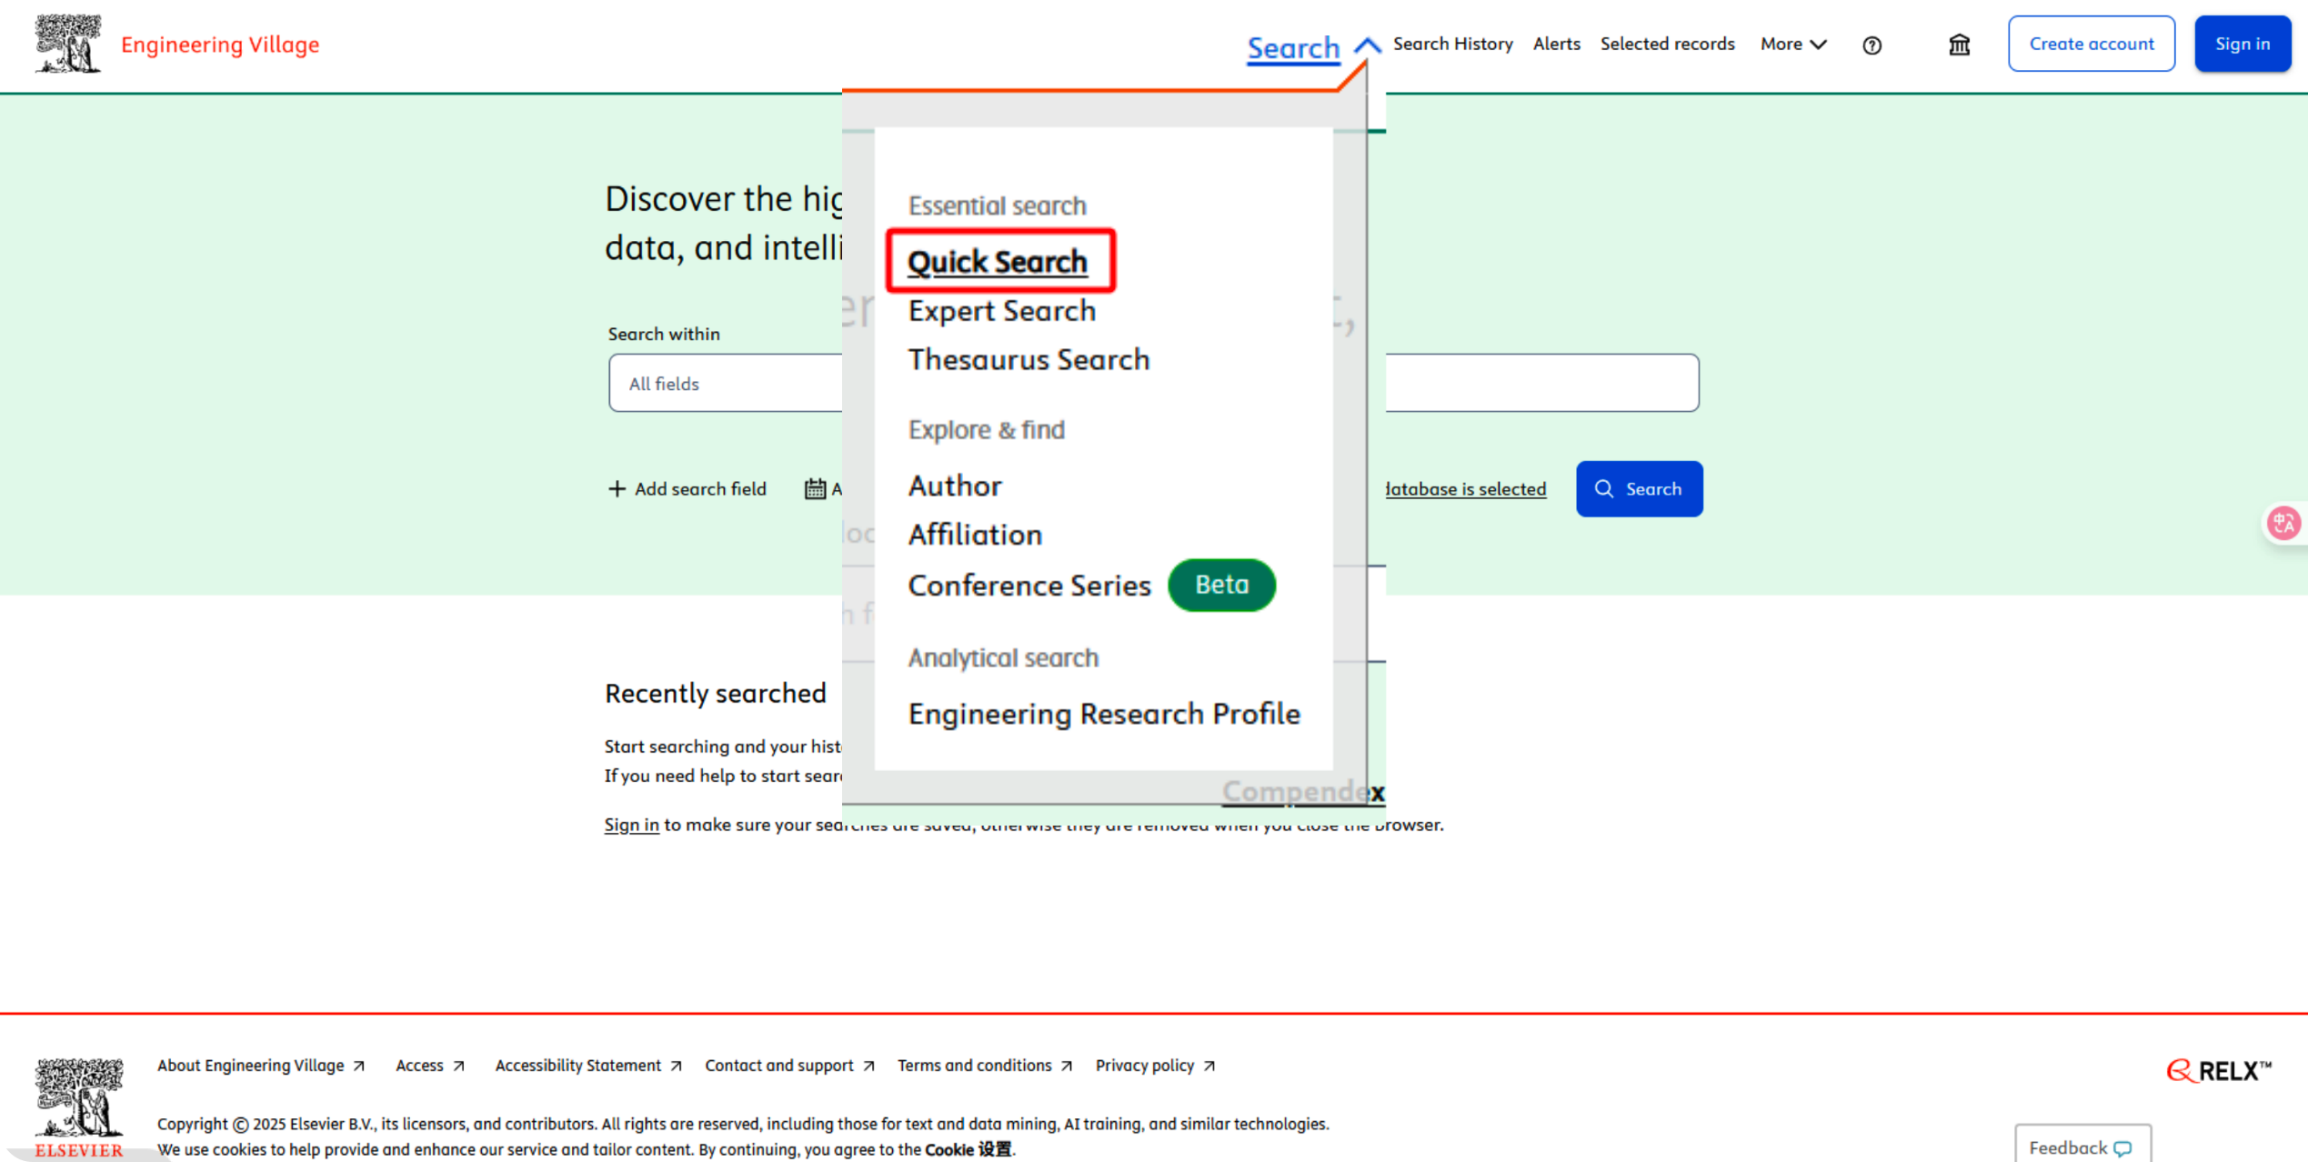Click the Elsevier footer logo

tap(79, 1107)
